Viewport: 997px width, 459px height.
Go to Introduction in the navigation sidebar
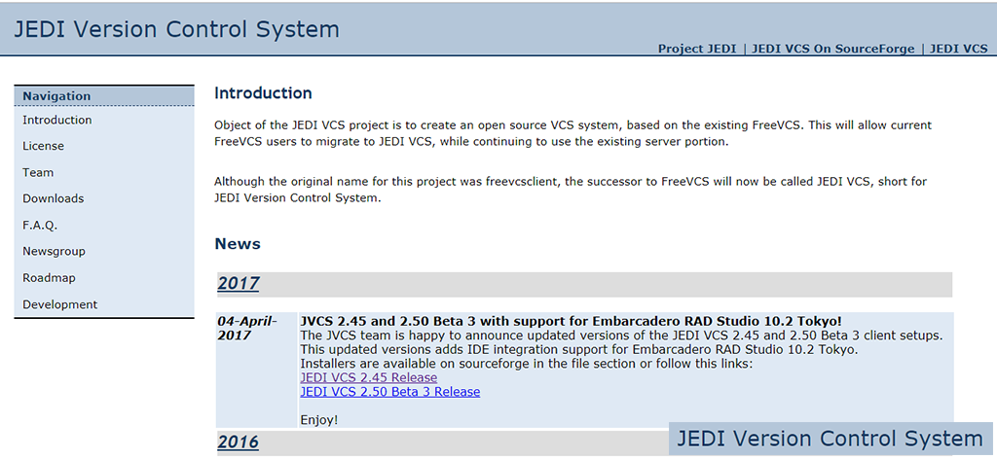57,121
